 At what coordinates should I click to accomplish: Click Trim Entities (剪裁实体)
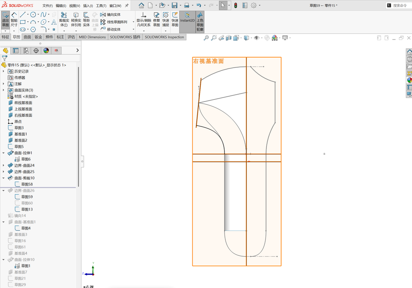(x=64, y=19)
